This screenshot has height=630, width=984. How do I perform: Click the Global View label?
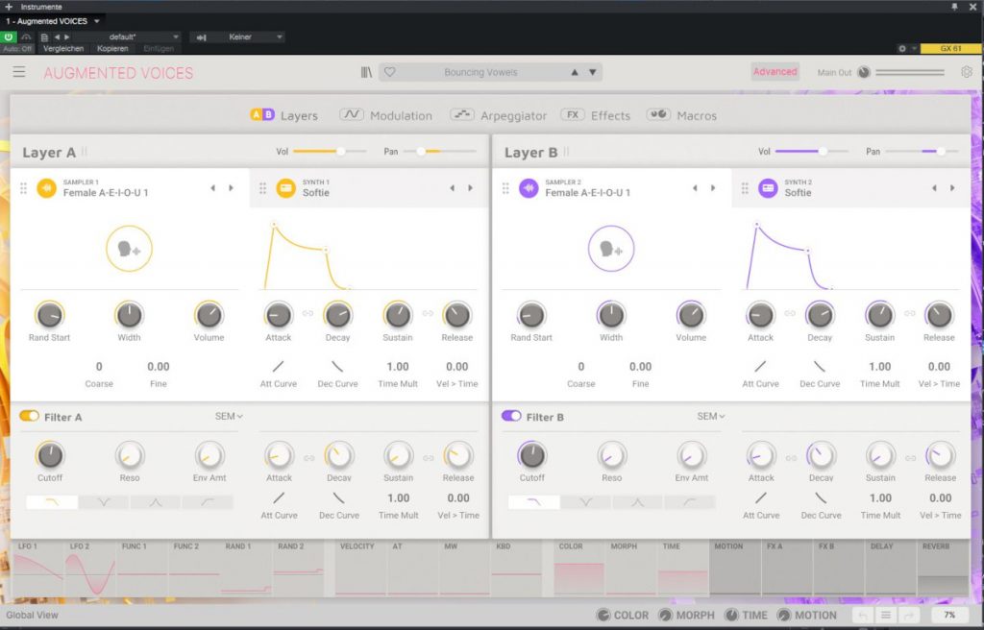pyautogui.click(x=32, y=616)
